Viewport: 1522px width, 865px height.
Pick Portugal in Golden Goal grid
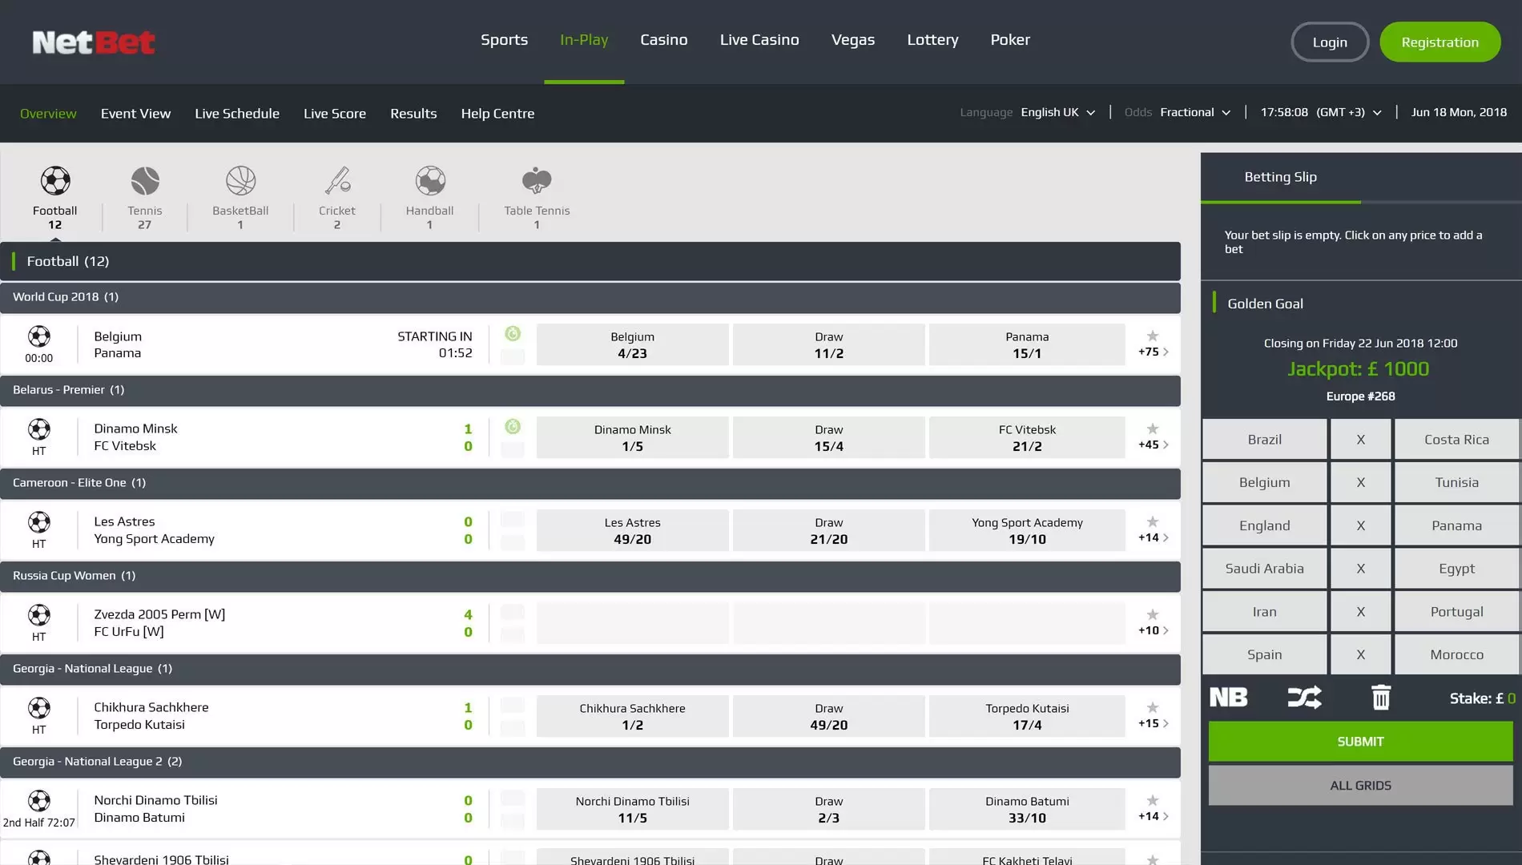[x=1456, y=611]
